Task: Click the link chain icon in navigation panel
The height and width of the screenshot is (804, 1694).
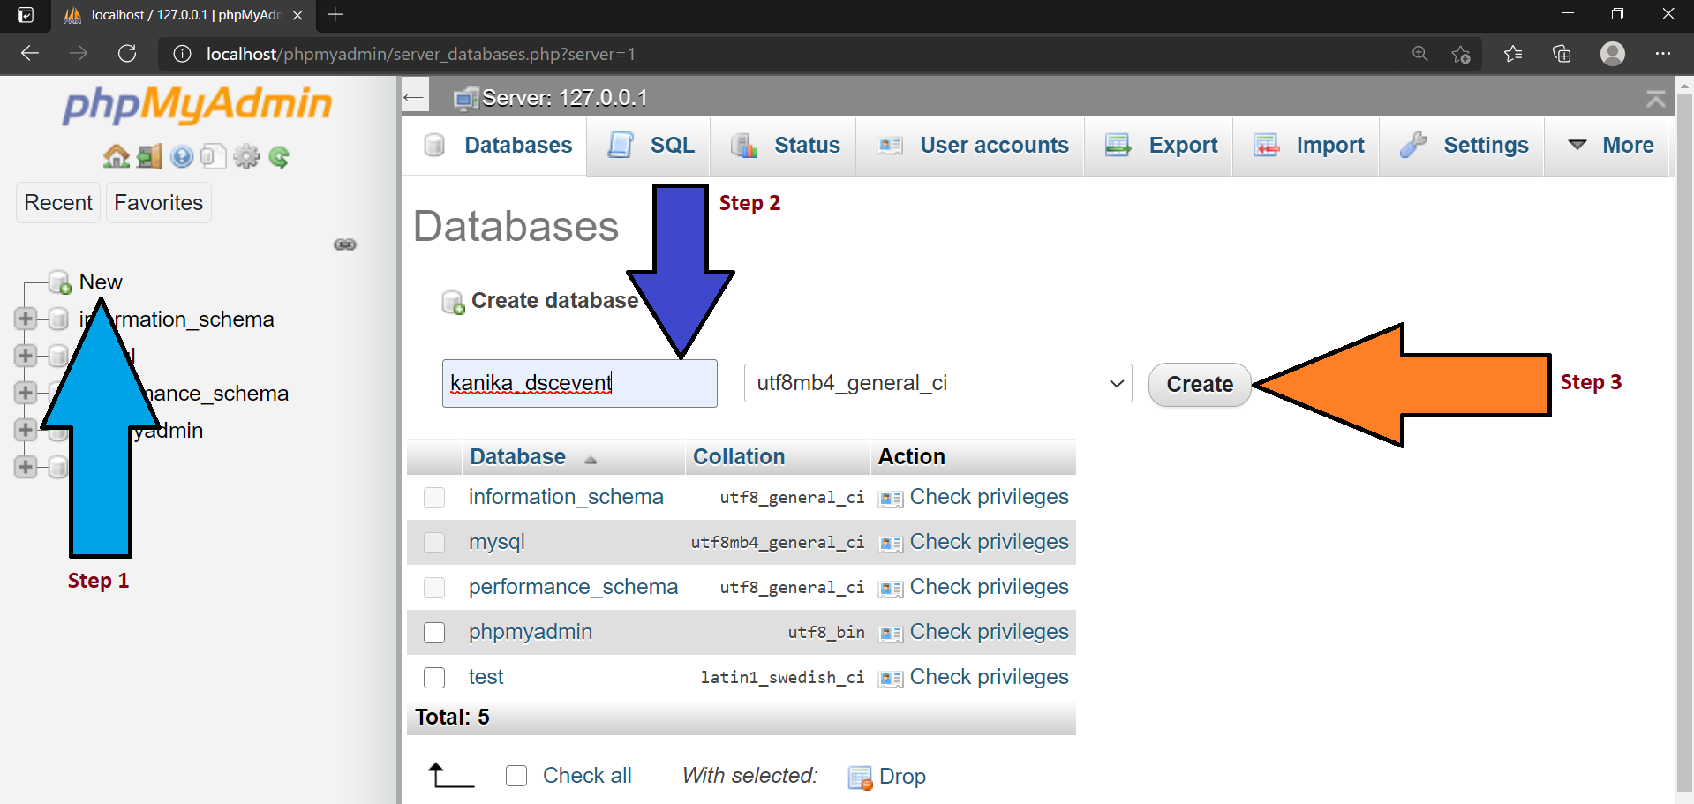Action: (345, 244)
